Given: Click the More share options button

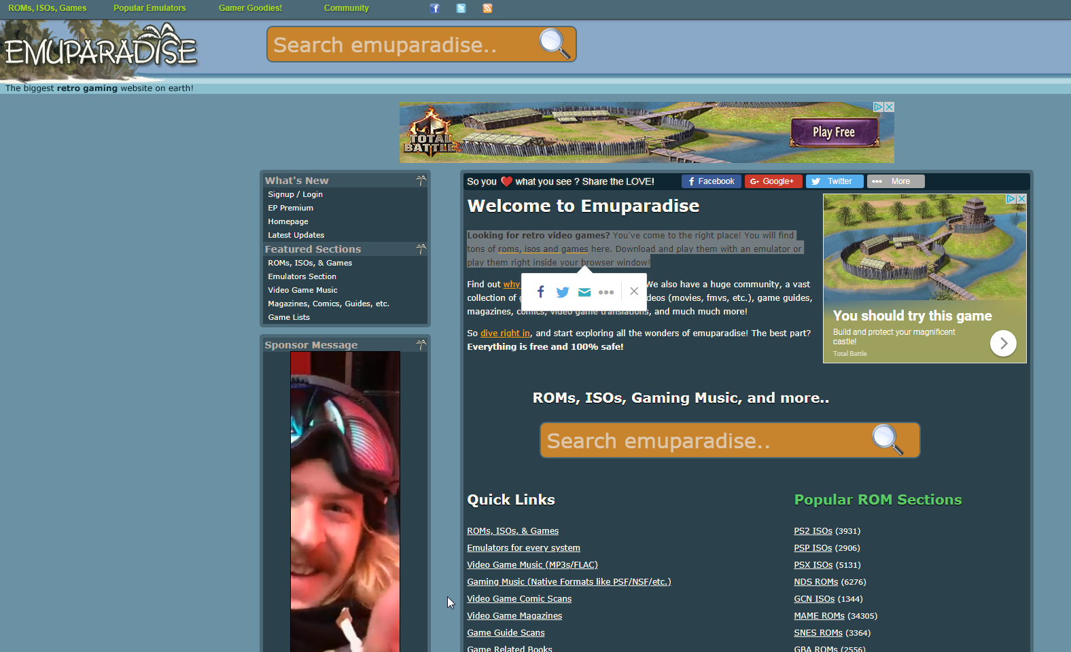Looking at the screenshot, I should pos(895,181).
